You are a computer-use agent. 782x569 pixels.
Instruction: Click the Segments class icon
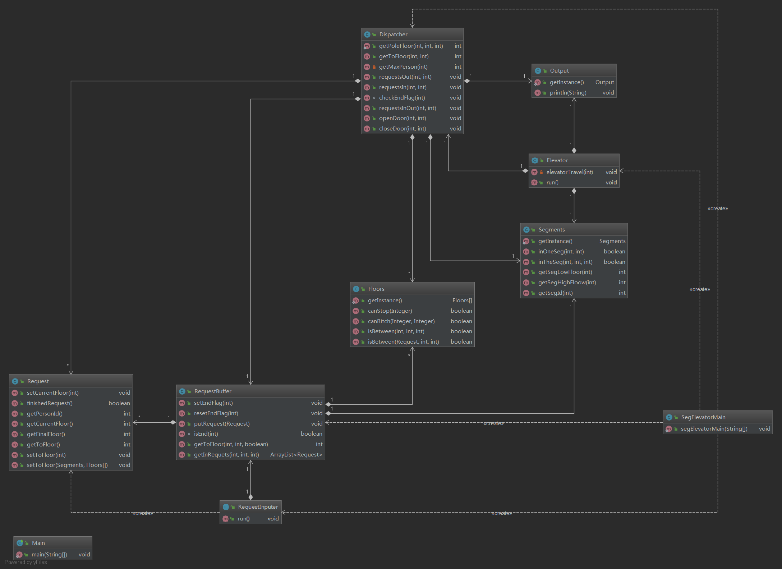526,230
